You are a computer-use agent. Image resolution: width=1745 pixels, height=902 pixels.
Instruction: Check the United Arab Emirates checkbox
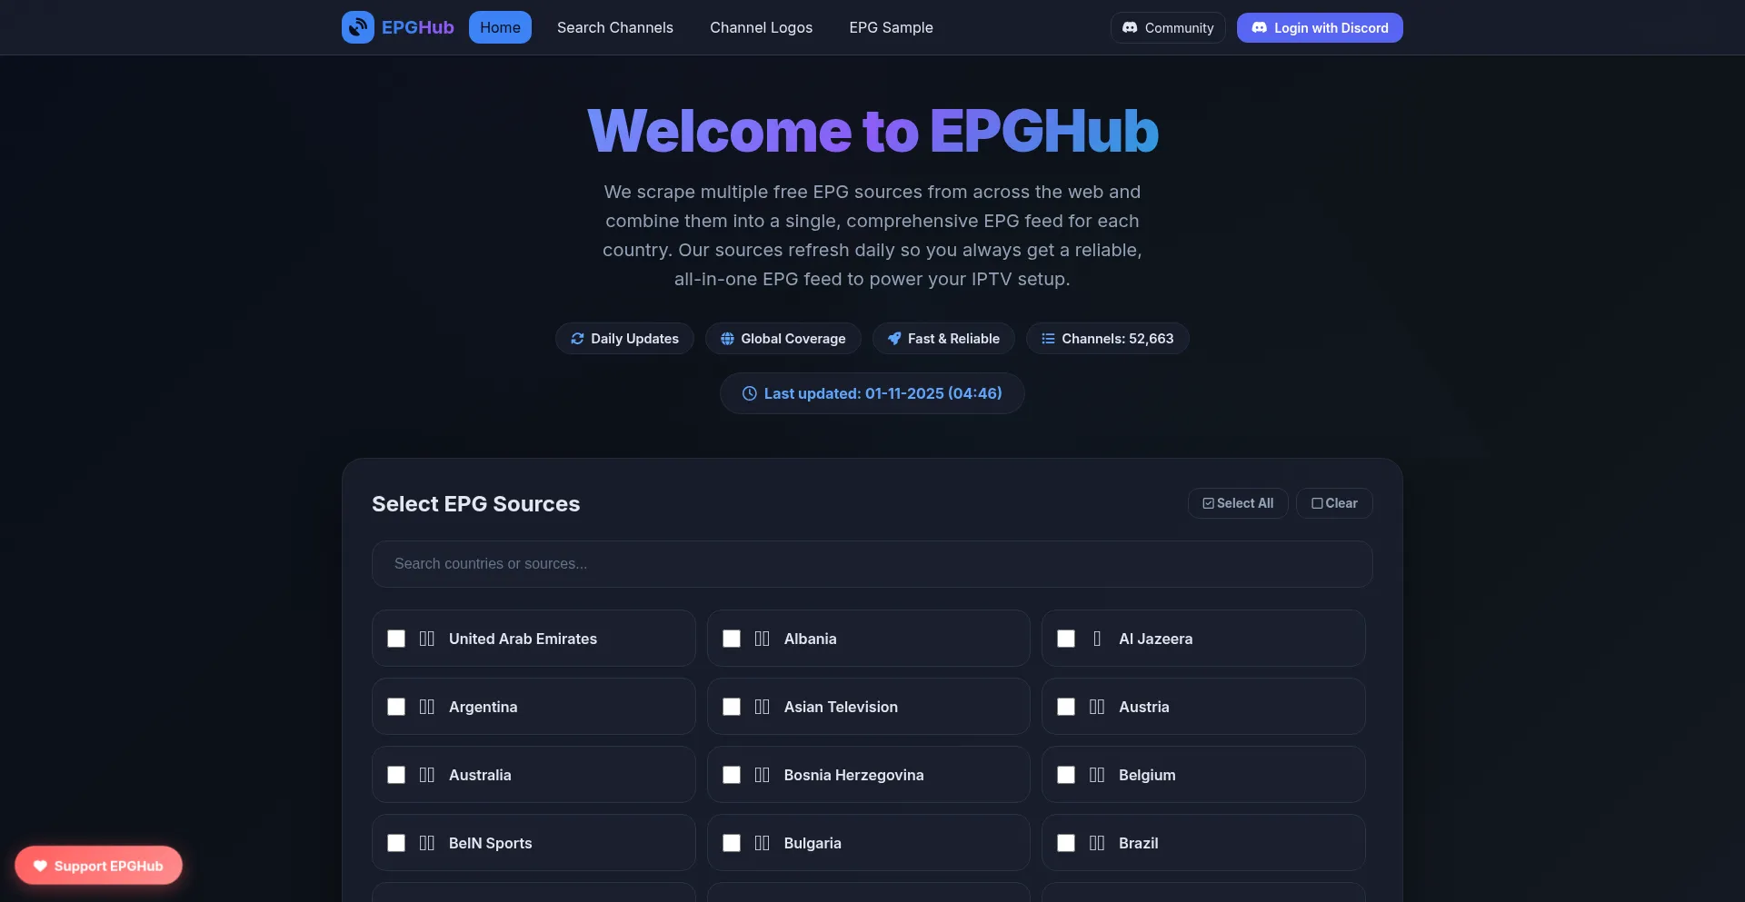(396, 639)
